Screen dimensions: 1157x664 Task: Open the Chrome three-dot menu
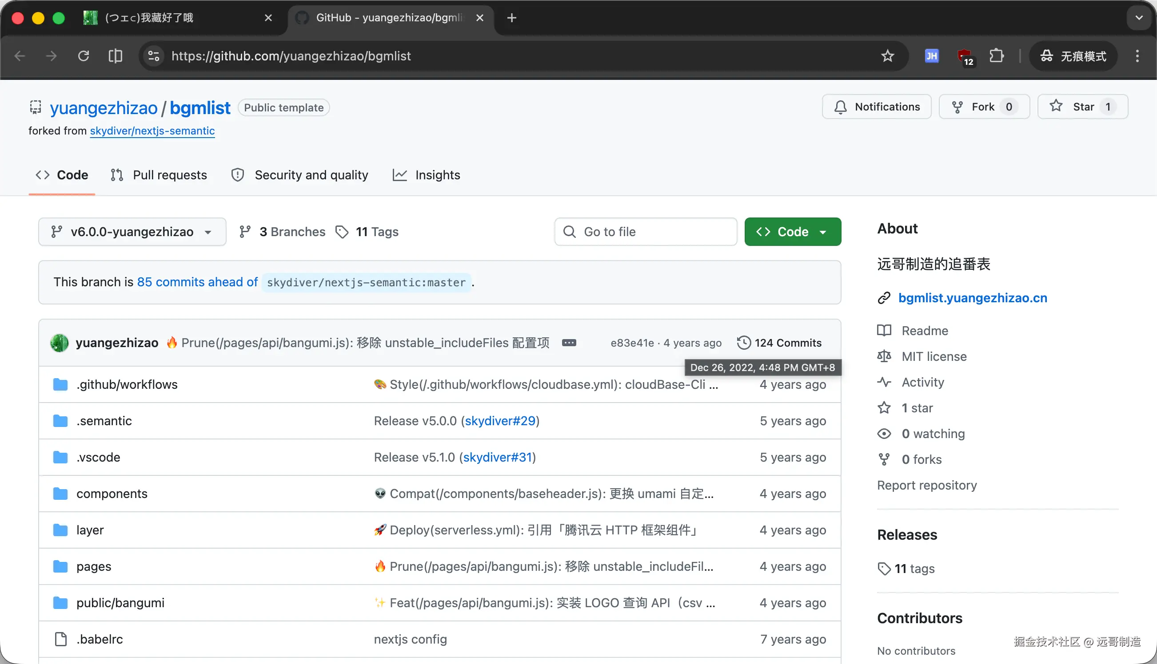(1137, 55)
